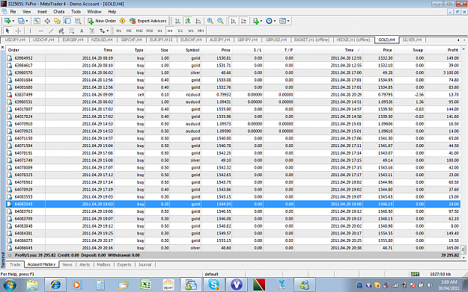Switch to USDJPY,H4 chart tab
The image size is (468, 292).
15,40
